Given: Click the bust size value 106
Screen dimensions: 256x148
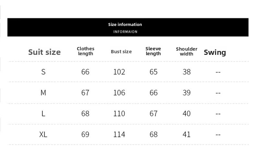Looking at the screenshot, I should pyautogui.click(x=119, y=93).
